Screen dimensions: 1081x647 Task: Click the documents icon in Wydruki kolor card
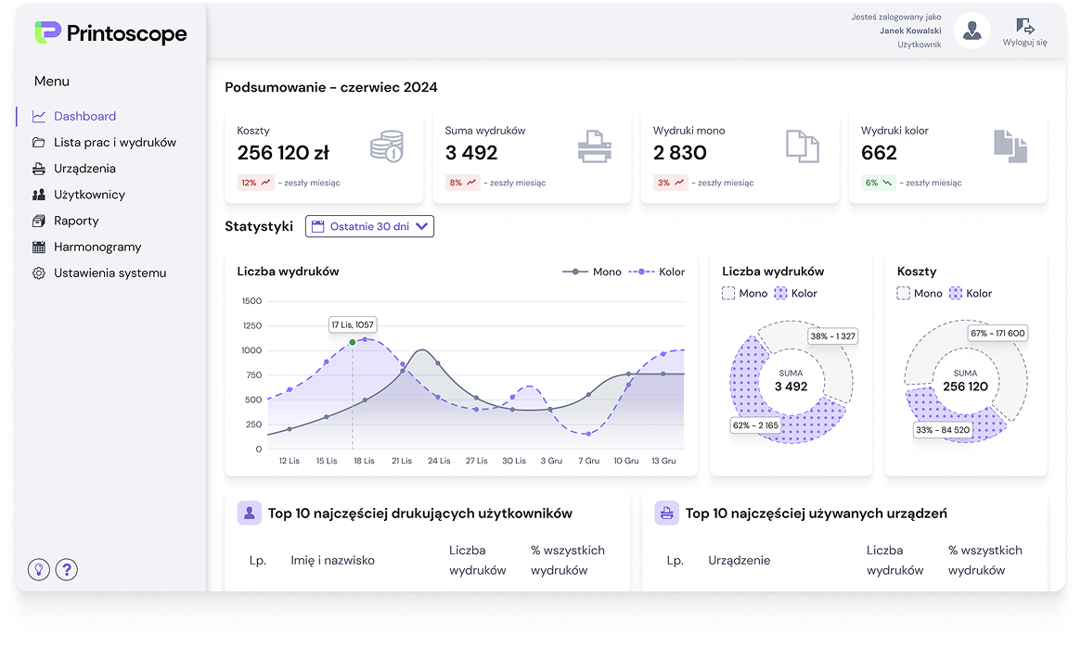pyautogui.click(x=1010, y=146)
